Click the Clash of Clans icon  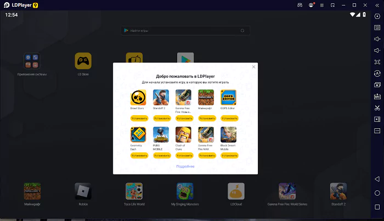[183, 134]
